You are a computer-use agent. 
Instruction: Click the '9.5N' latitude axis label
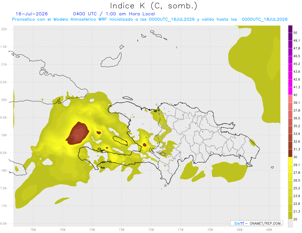(x=4, y=117)
